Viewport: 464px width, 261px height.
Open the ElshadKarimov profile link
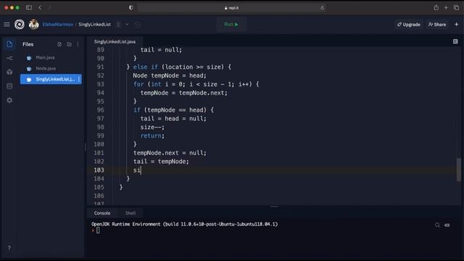58,25
